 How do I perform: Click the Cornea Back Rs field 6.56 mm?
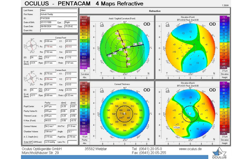point(50,79)
